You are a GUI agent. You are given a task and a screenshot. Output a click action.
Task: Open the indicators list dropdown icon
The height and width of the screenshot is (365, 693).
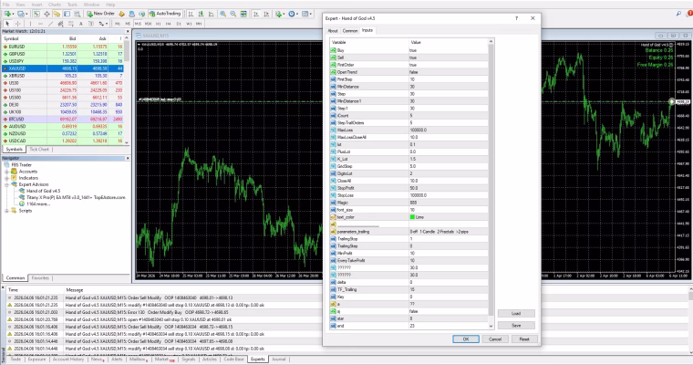point(279,14)
